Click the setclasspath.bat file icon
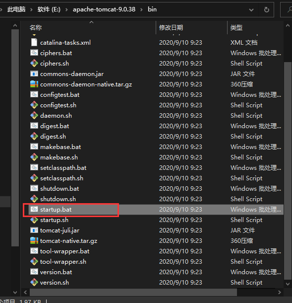This screenshot has width=292, height=303. pyautogui.click(x=34, y=167)
